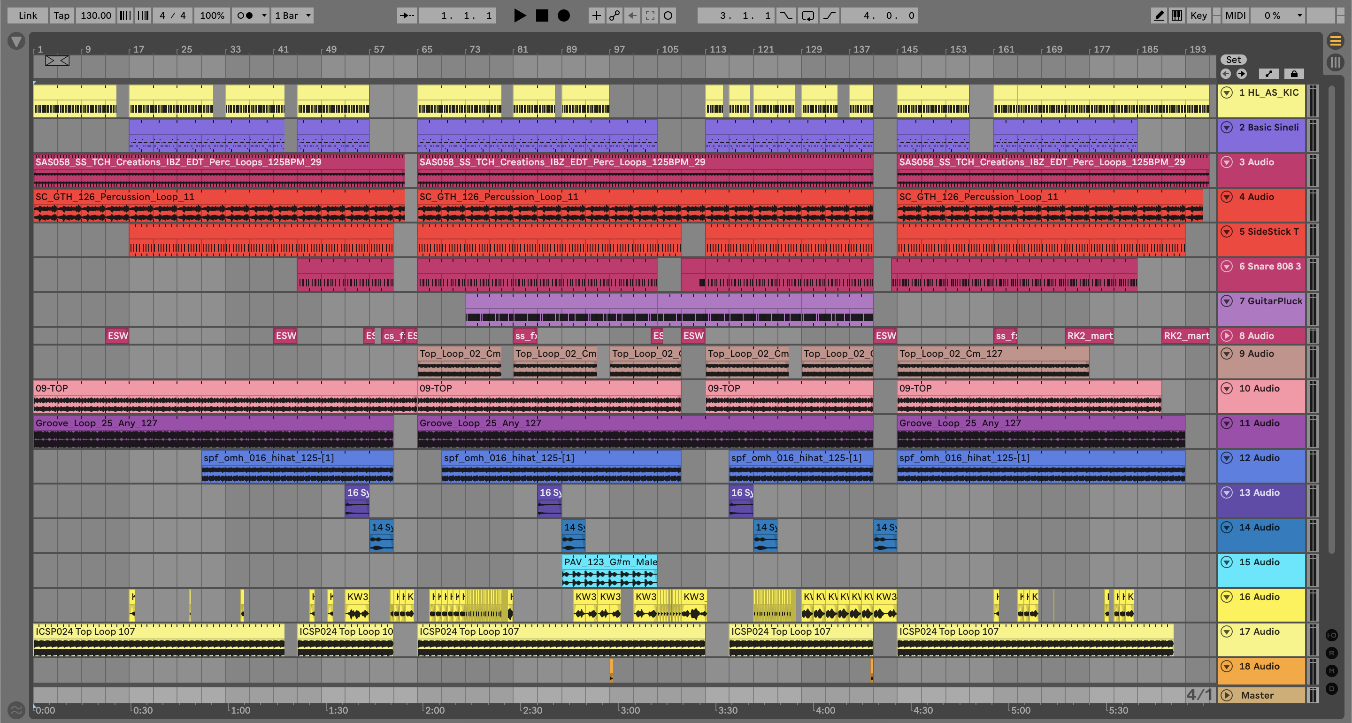Enable Draw Mode pencil icon

pos(1159,16)
